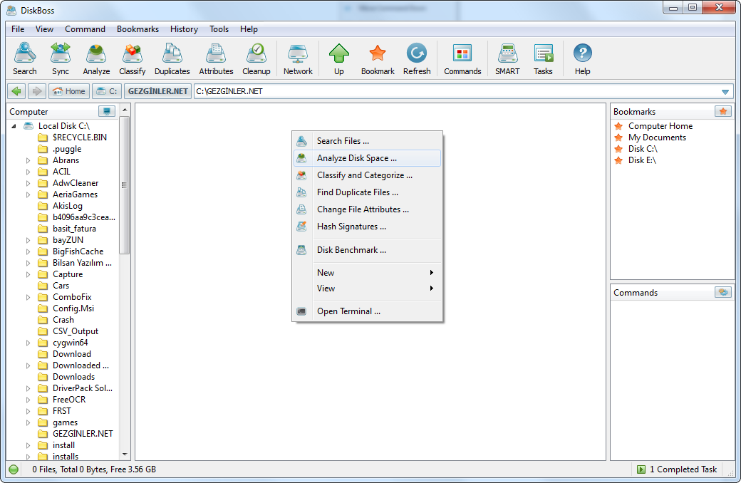
Task: Expand the AdwCleaner folder
Action: pyautogui.click(x=28, y=183)
